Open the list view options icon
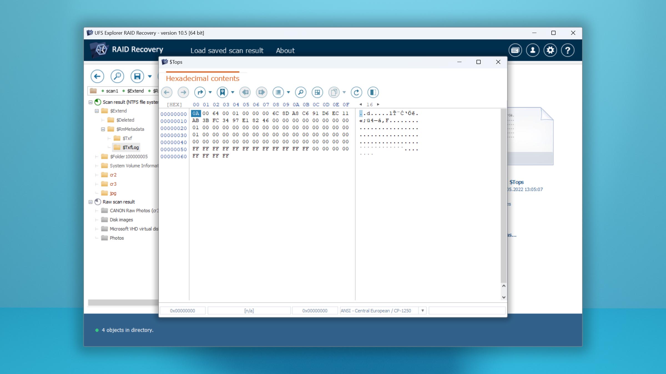 (278, 92)
